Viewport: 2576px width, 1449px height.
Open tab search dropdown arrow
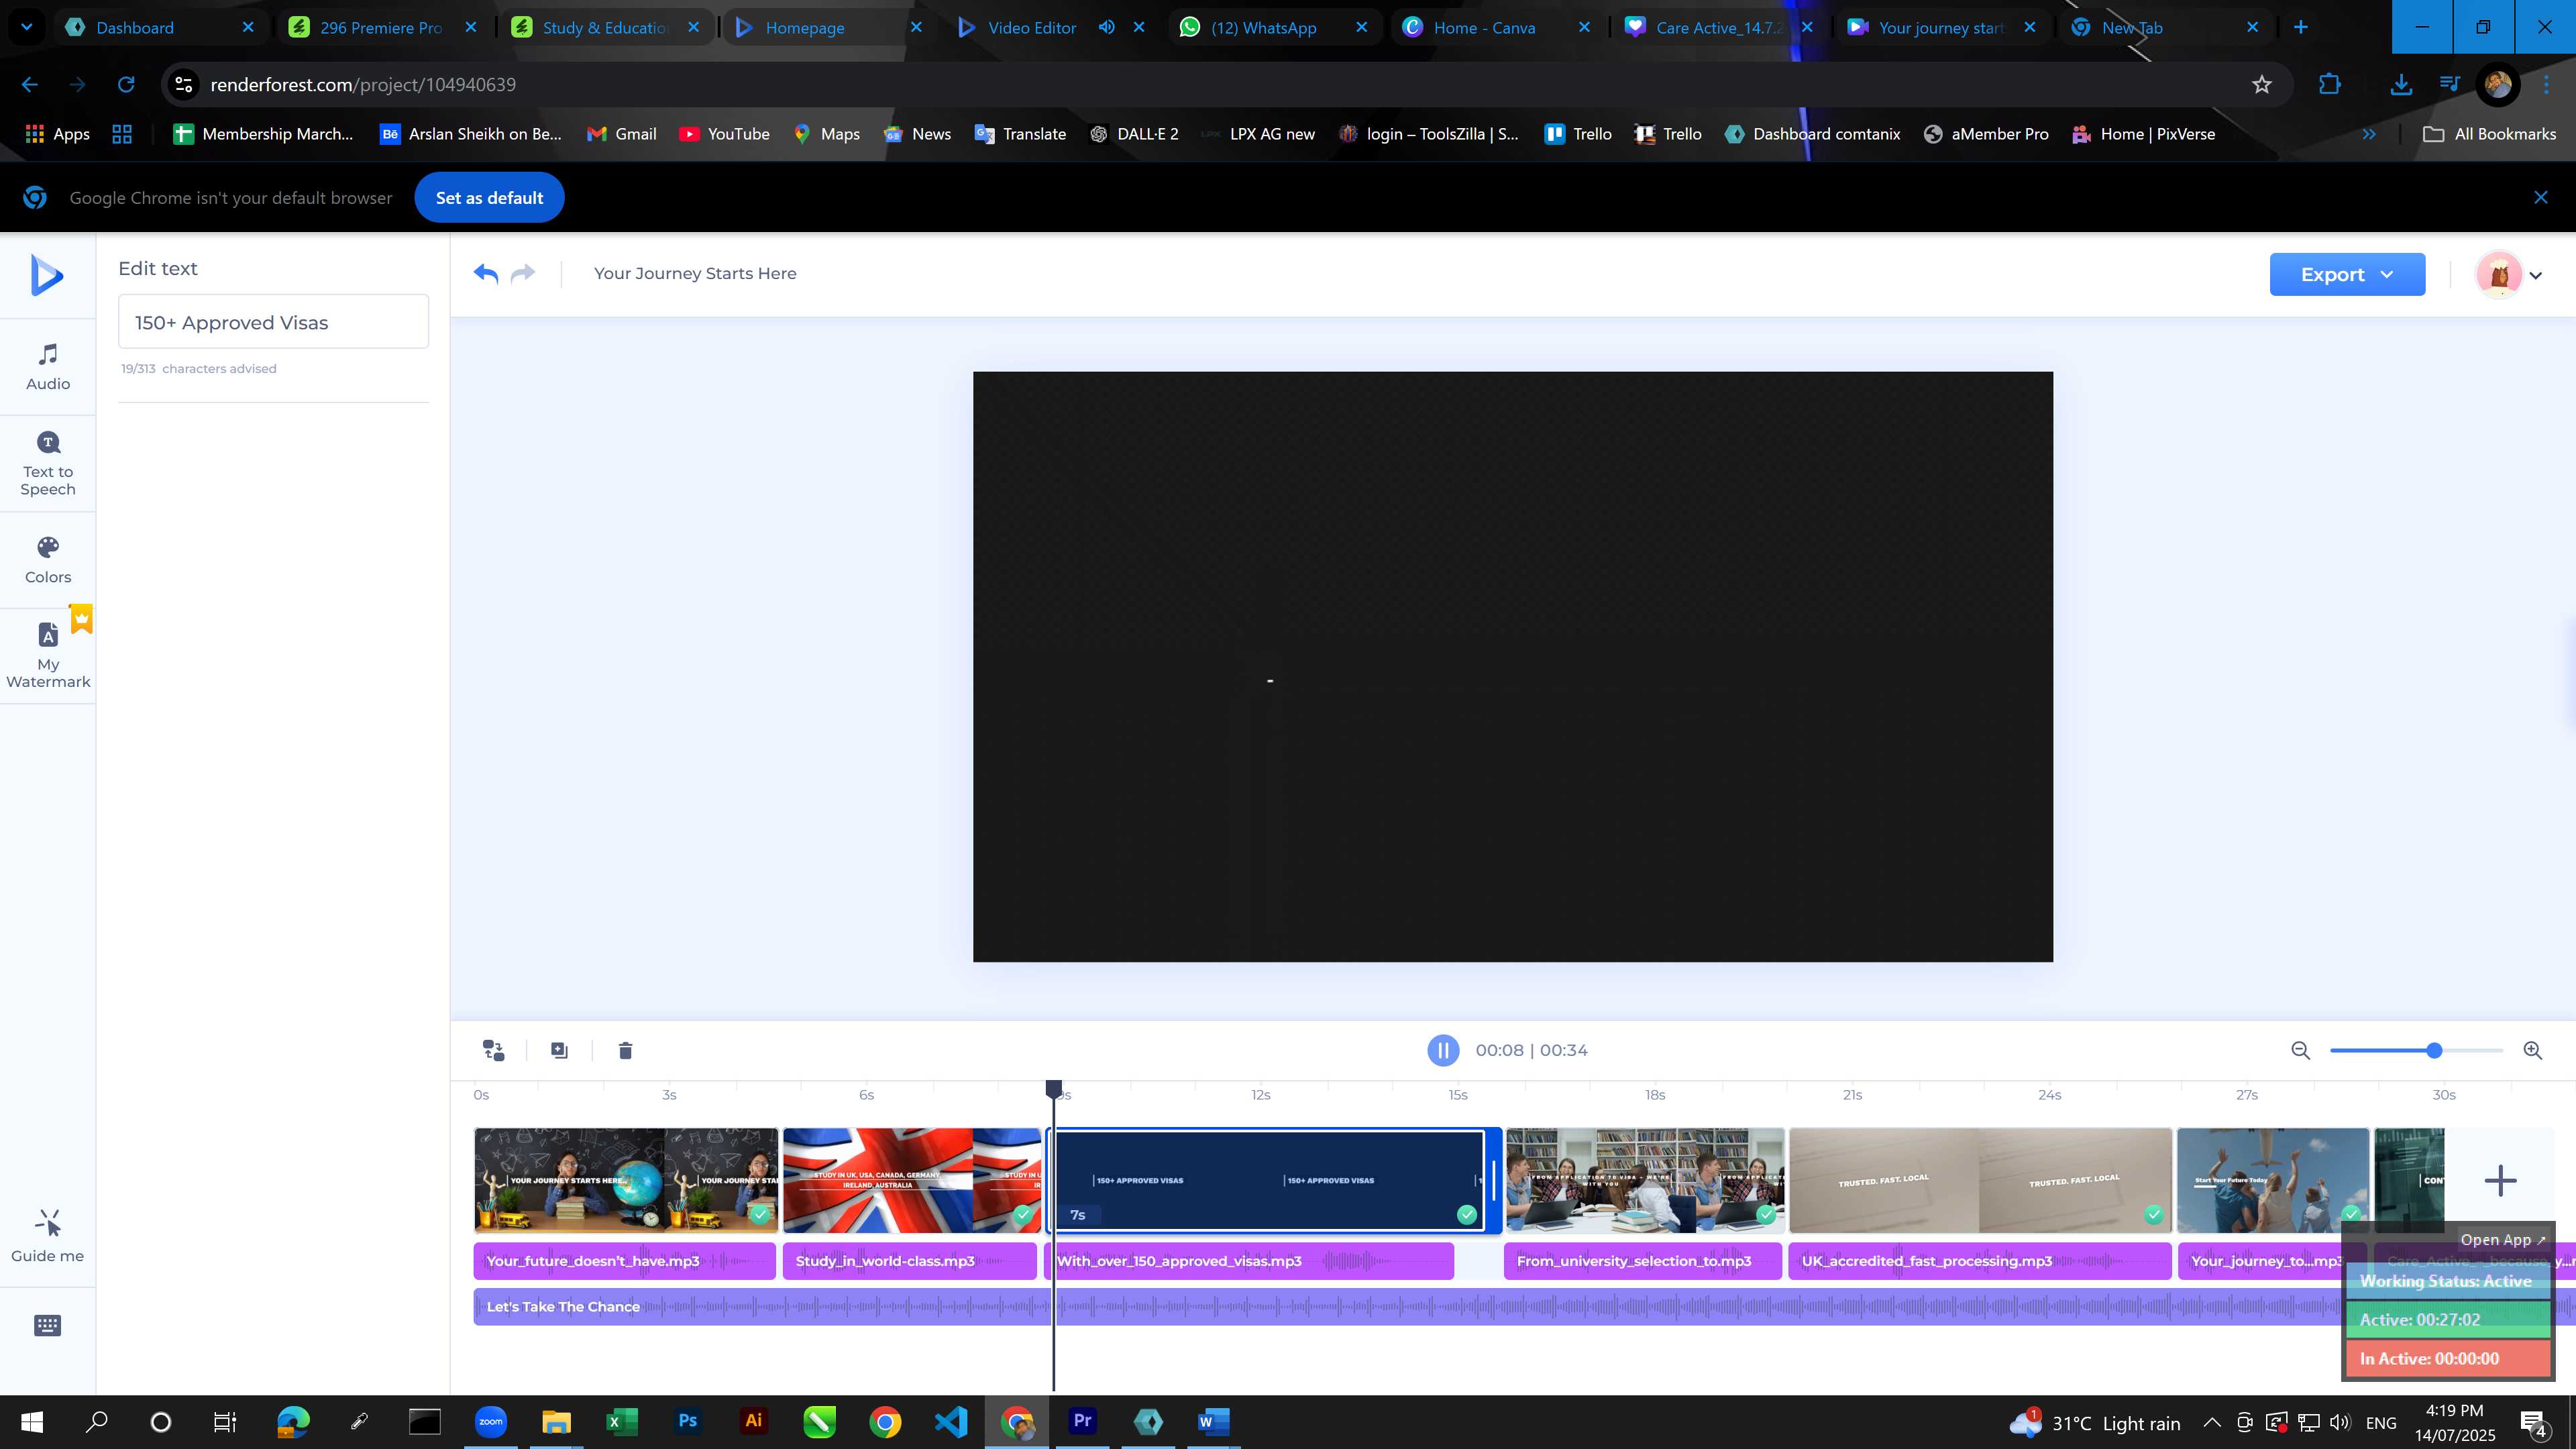pos(27,28)
